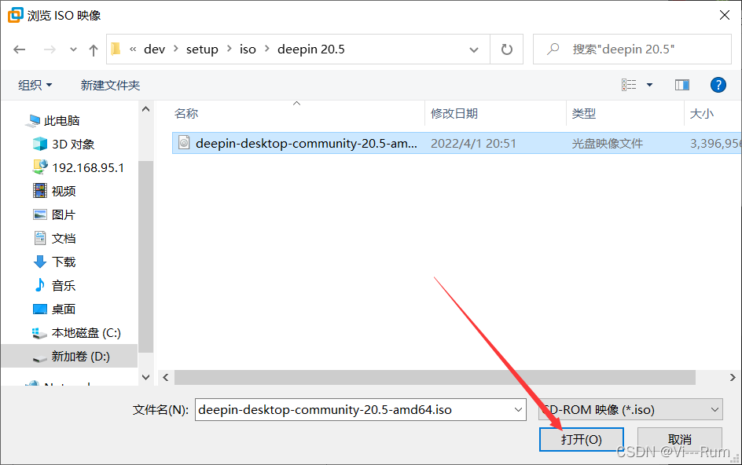Open help with question mark icon

pos(718,85)
